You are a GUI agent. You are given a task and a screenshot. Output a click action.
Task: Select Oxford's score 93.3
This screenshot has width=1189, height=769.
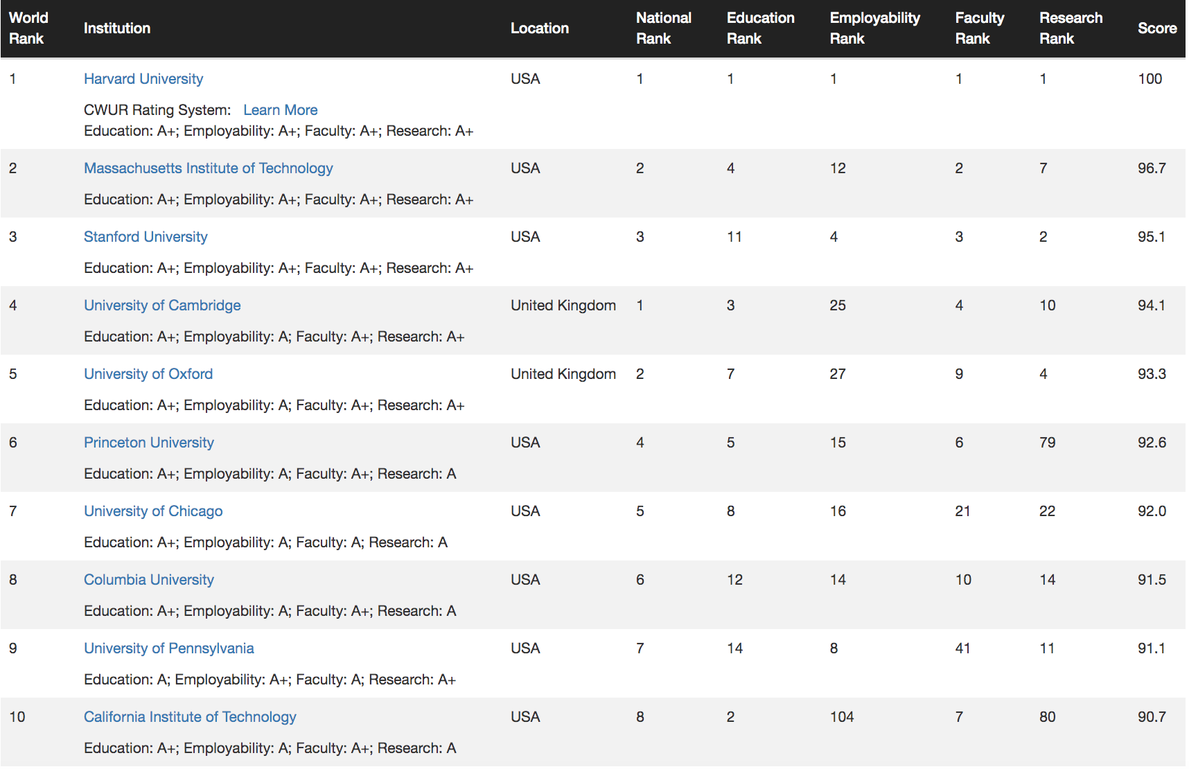tap(1152, 374)
